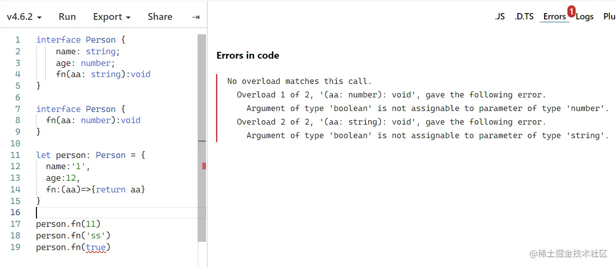
Task: Click the red error marker in minimap
Action: pyautogui.click(x=204, y=166)
